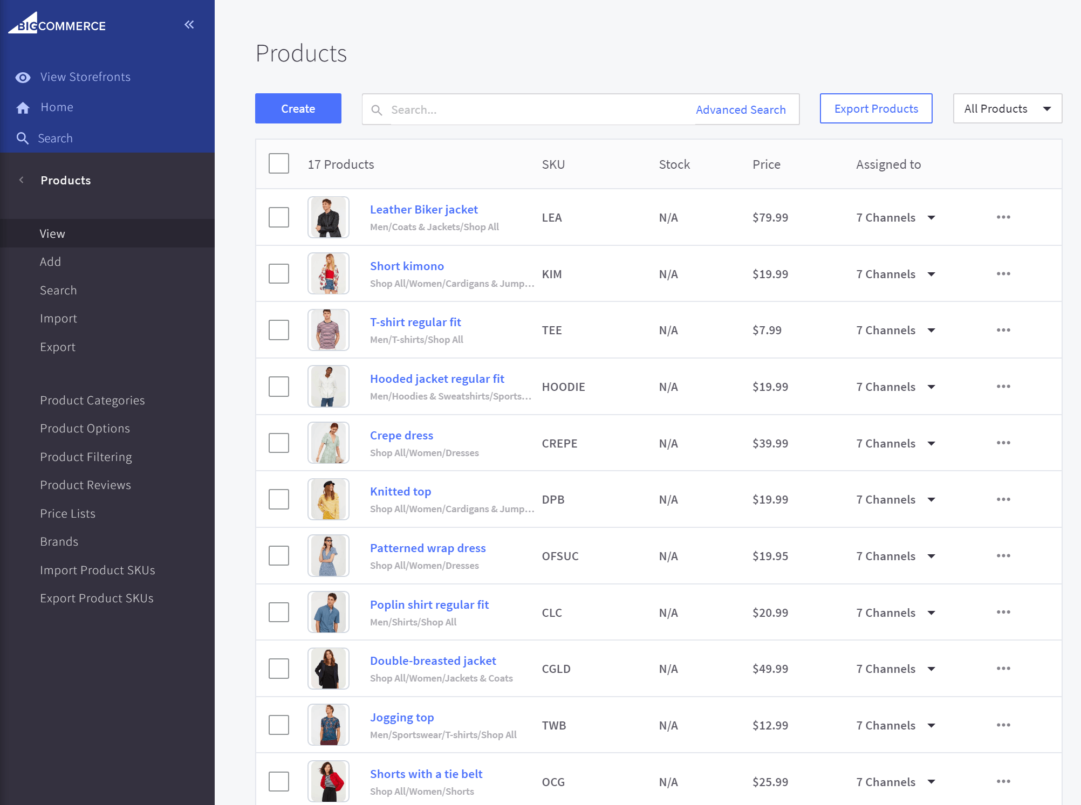Click Advanced Search
This screenshot has height=805, width=1081.
[x=741, y=109]
